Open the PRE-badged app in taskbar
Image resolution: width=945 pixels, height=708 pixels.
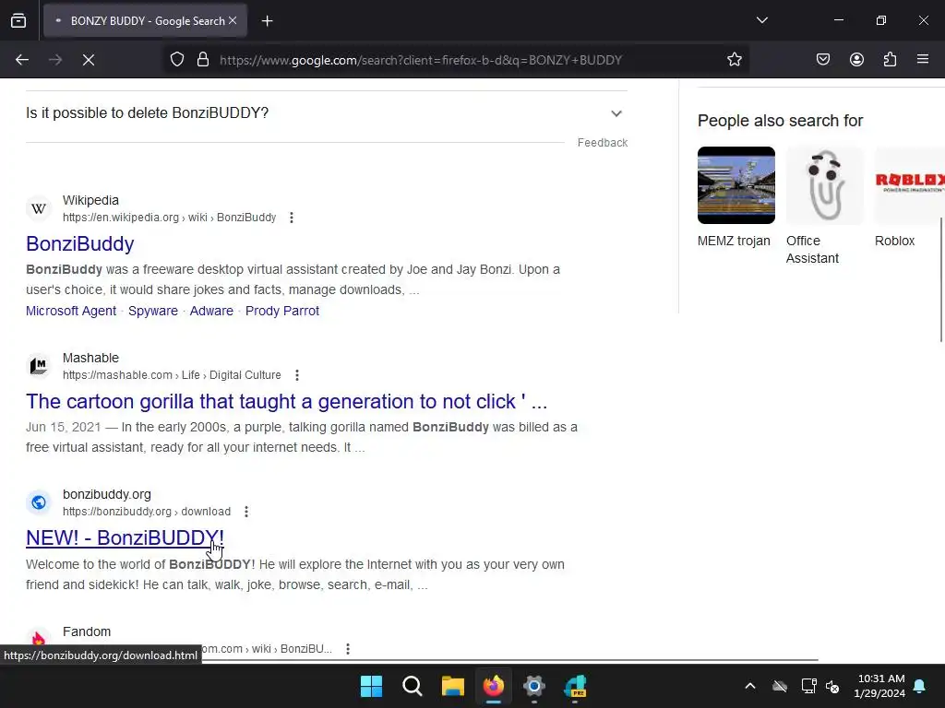click(575, 686)
